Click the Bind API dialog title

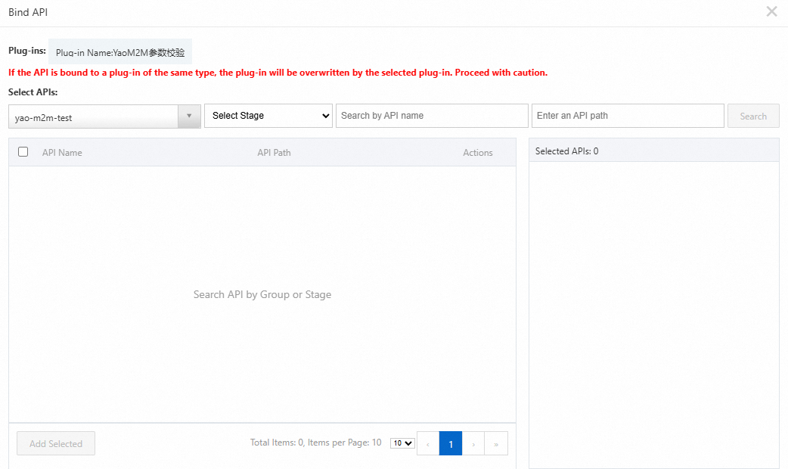28,13
